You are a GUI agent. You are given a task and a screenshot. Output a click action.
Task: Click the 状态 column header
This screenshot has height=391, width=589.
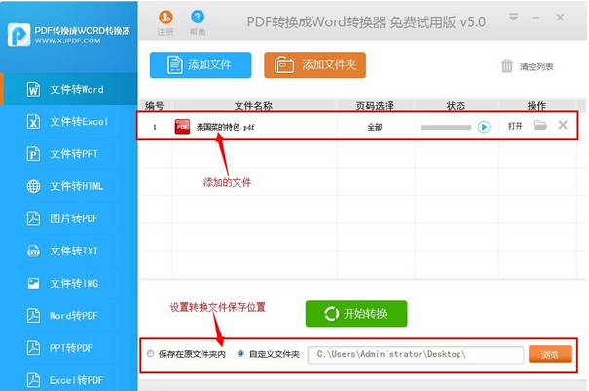click(x=456, y=106)
